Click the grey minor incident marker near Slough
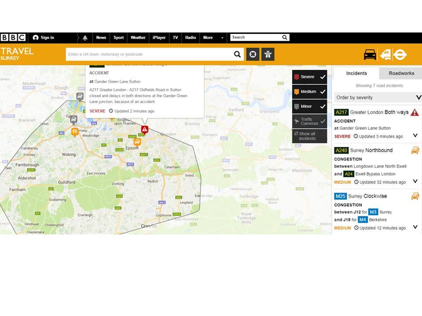The image size is (422, 316). [x=80, y=96]
